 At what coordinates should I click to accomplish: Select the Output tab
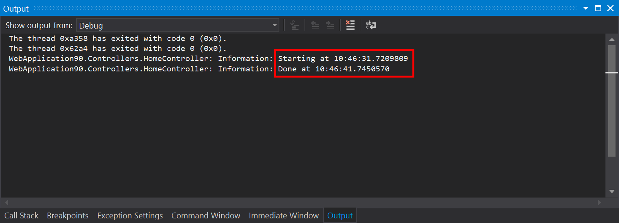(x=340, y=216)
